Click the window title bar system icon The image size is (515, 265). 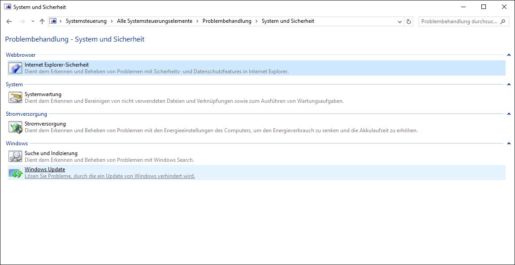point(8,7)
